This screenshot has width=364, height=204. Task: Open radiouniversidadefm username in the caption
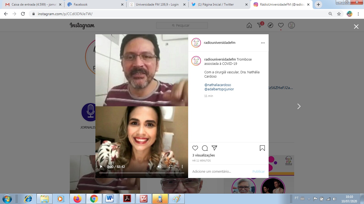(220, 59)
